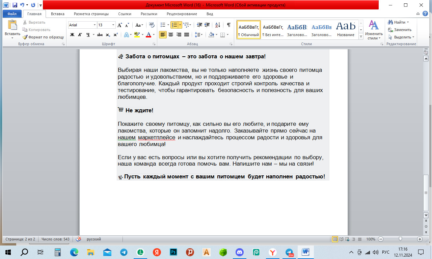Screen dimensions: 432x259
Task: Click the spell check icon in status bar
Action: pyautogui.click(x=78, y=239)
